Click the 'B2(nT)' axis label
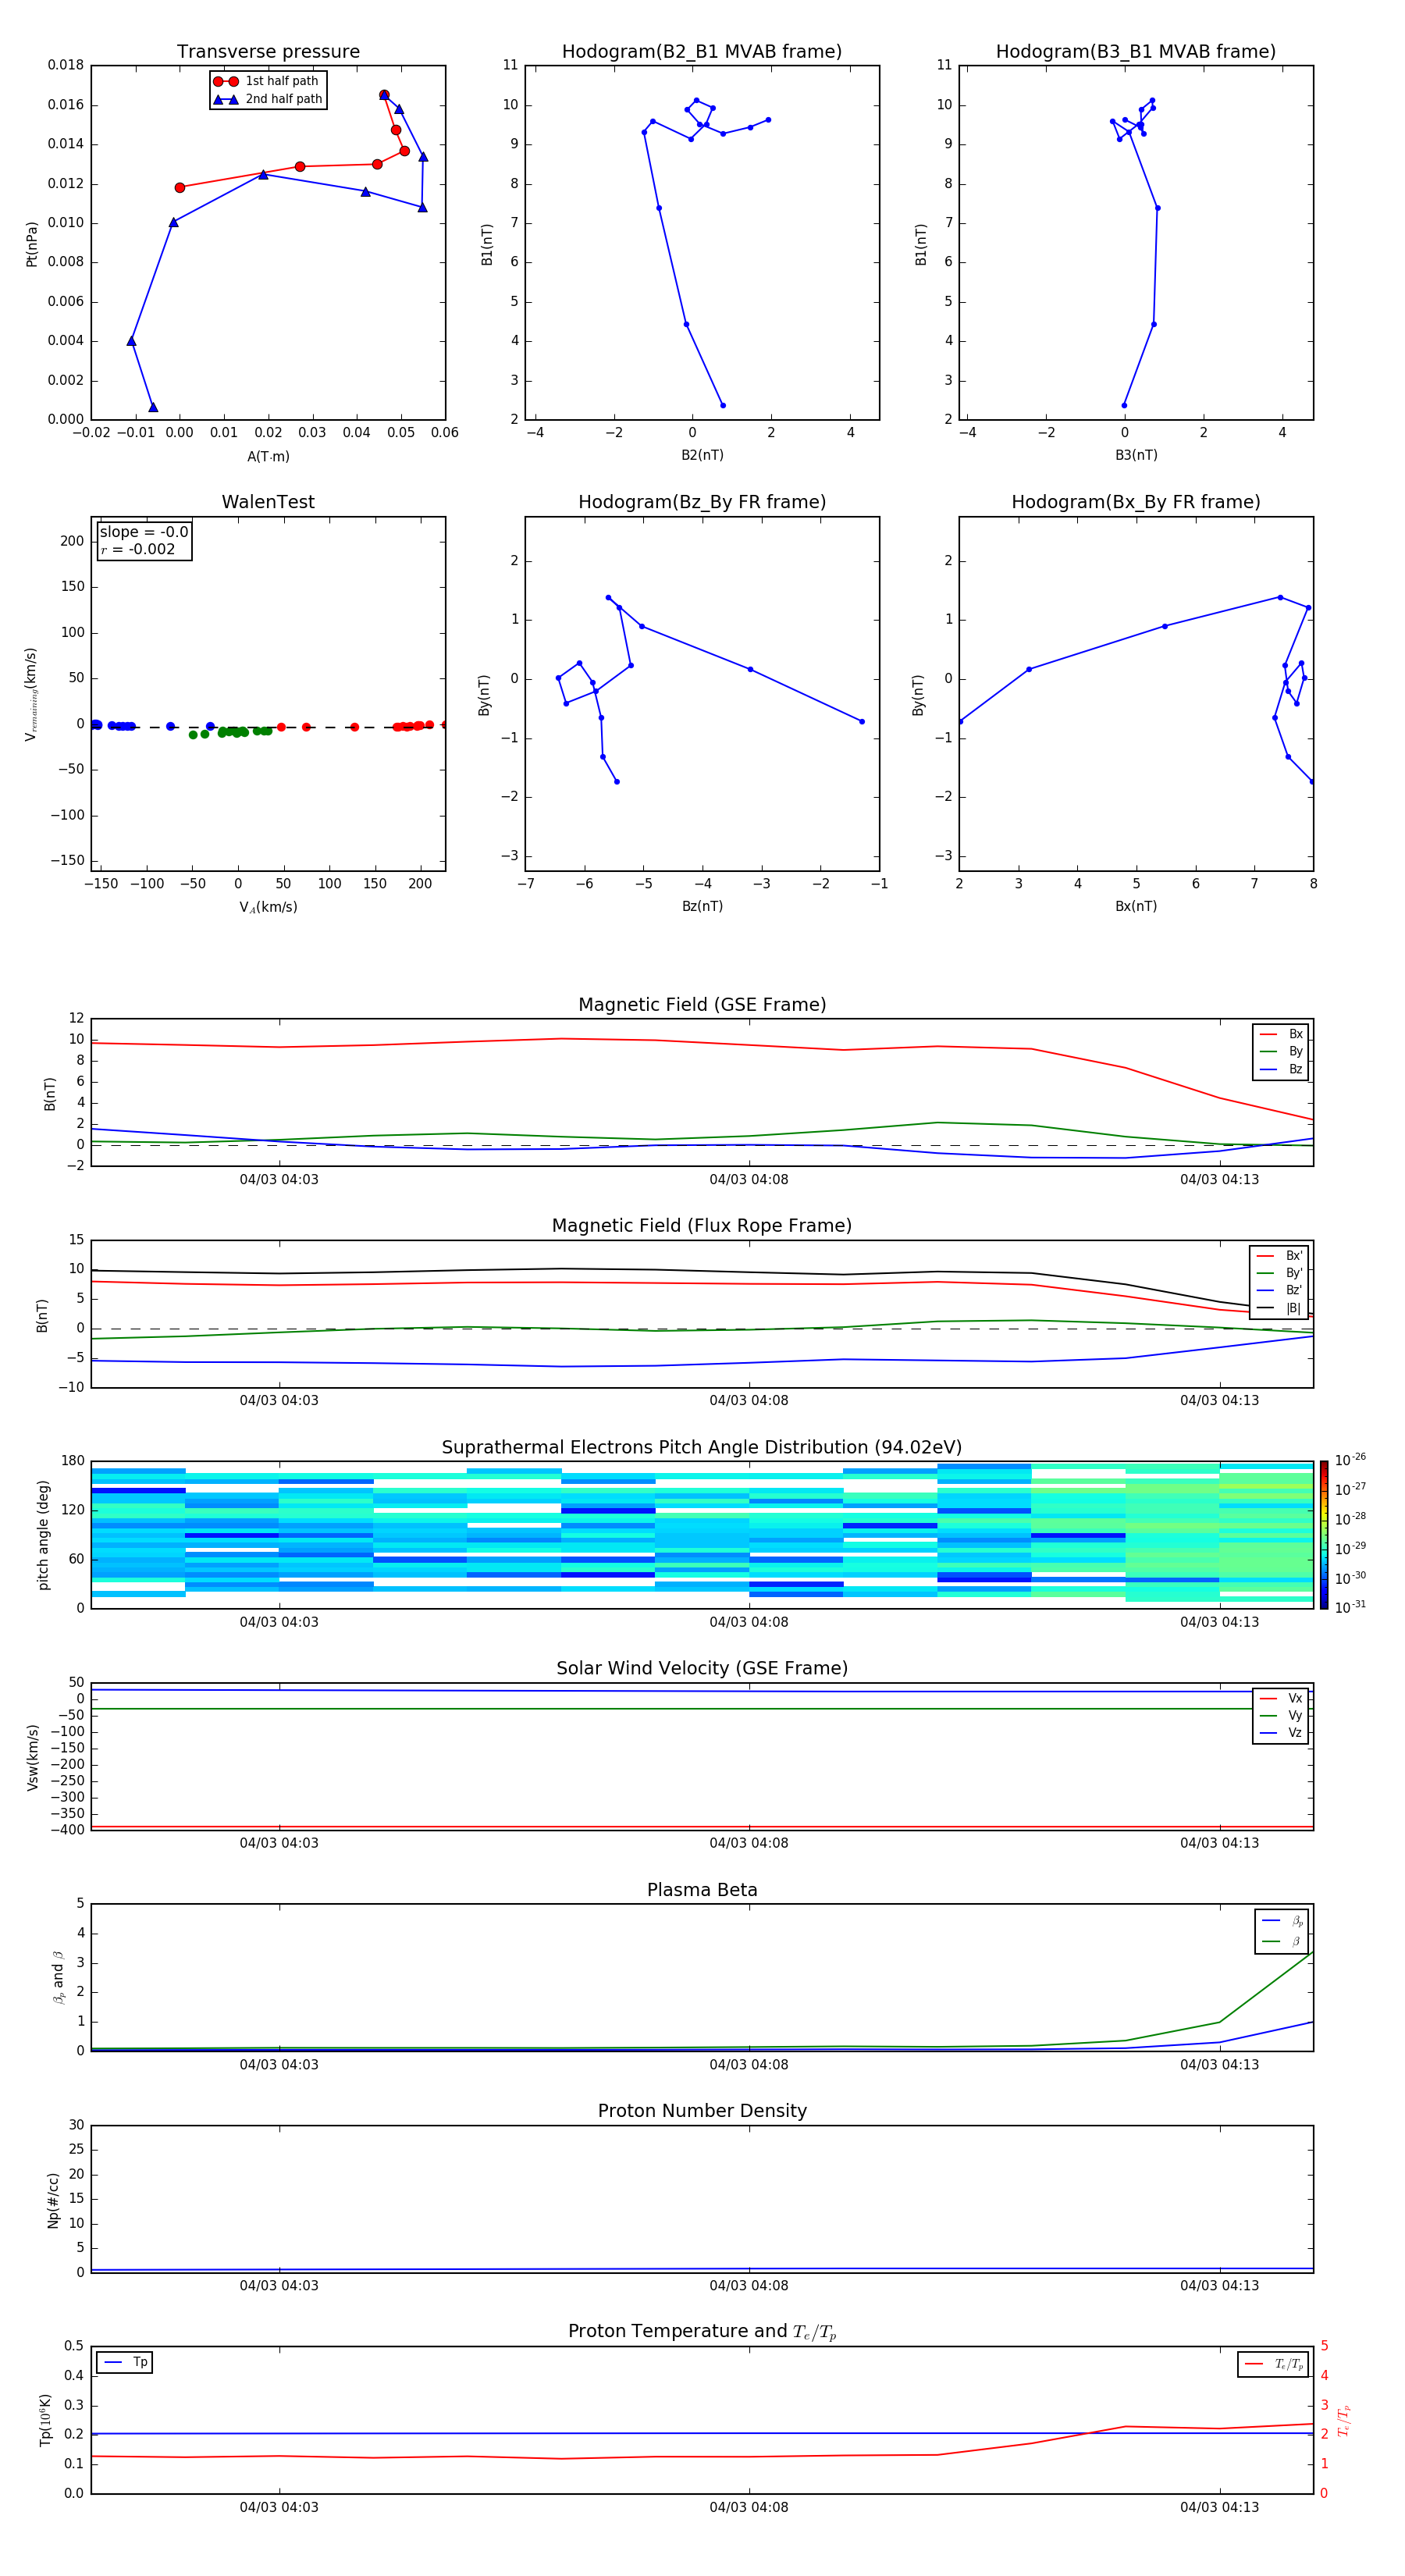The height and width of the screenshot is (2576, 1405). tap(702, 456)
